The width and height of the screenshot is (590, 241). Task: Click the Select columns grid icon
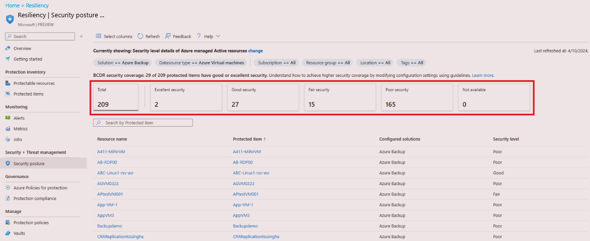[99, 36]
